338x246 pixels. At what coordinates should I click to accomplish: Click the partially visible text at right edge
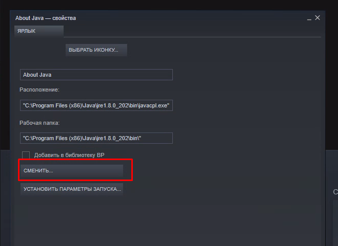[335, 192]
